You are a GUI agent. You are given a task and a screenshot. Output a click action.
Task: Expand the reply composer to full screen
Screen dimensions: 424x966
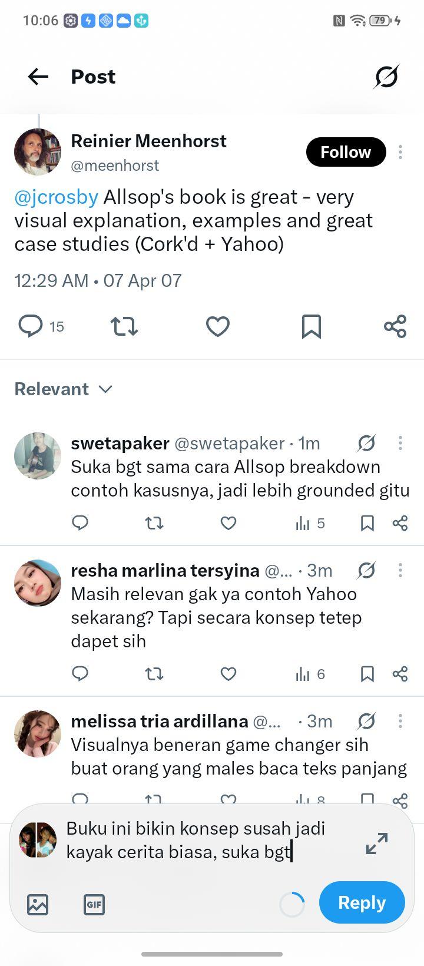pos(377,843)
